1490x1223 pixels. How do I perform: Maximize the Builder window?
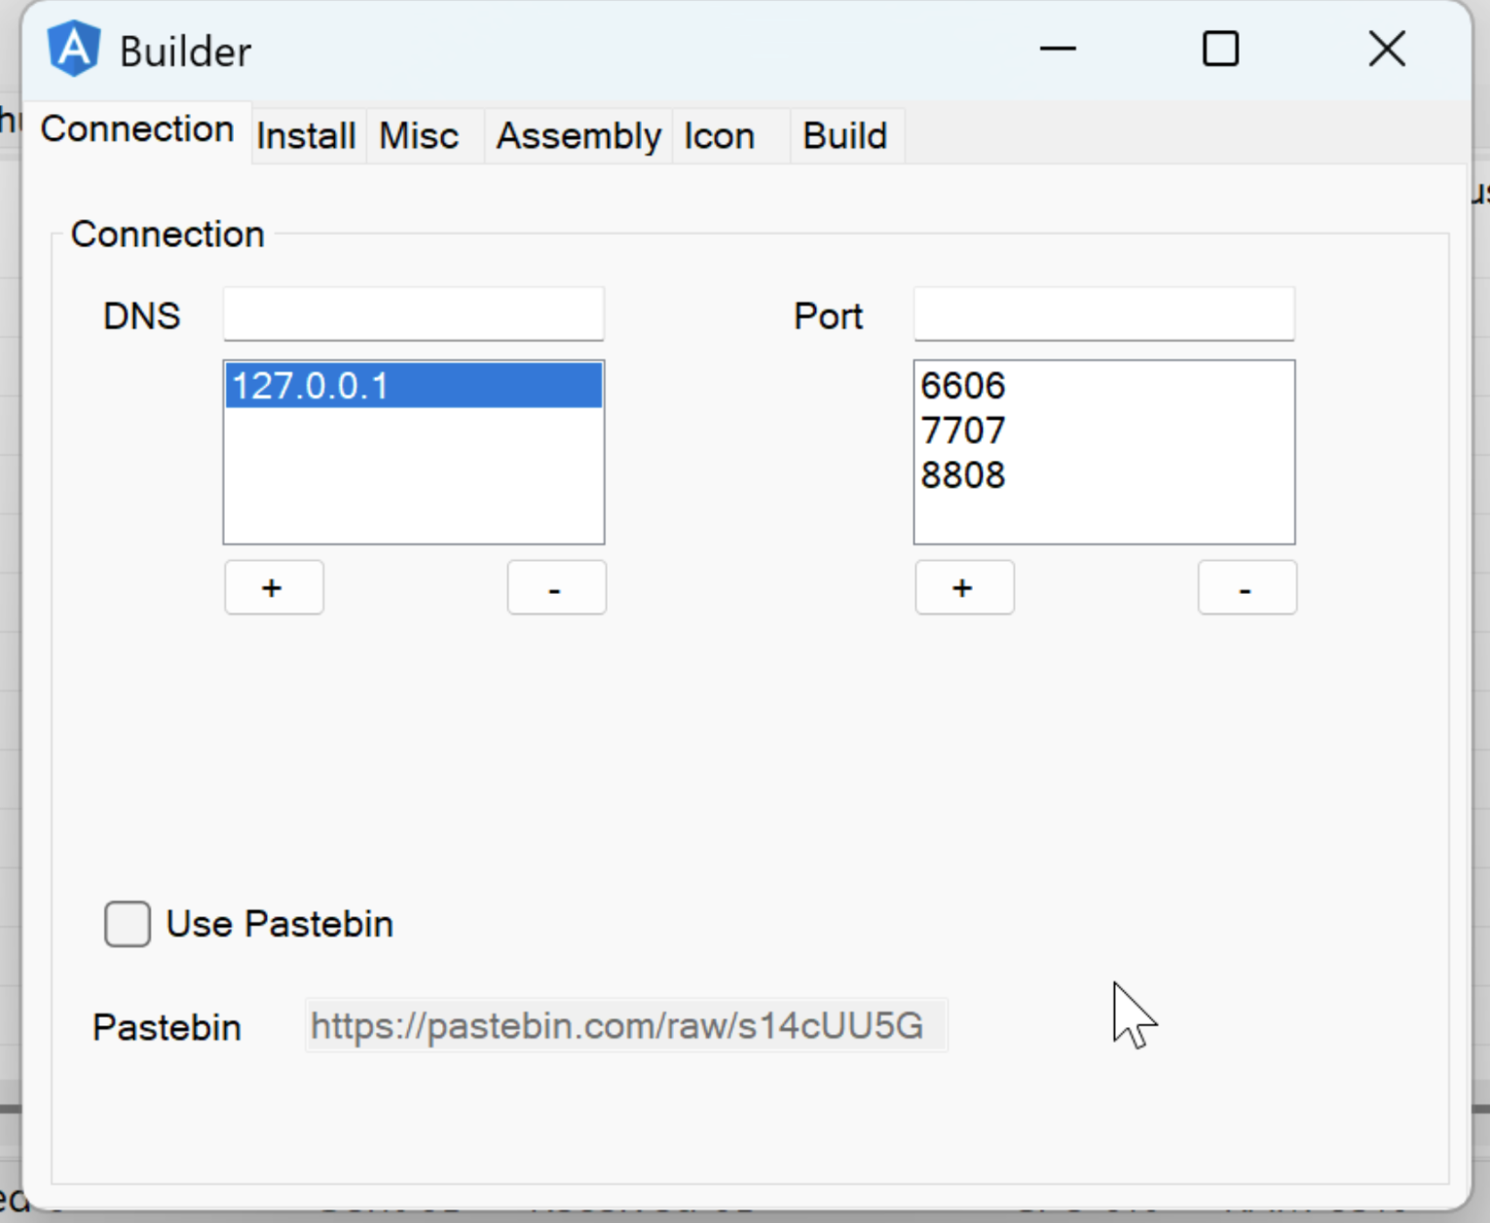coord(1220,48)
